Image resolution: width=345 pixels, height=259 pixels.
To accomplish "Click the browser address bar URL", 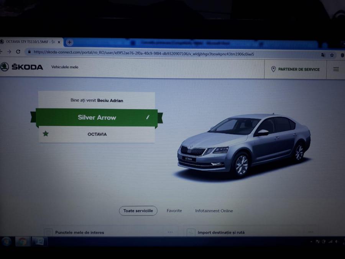I will coord(144,53).
